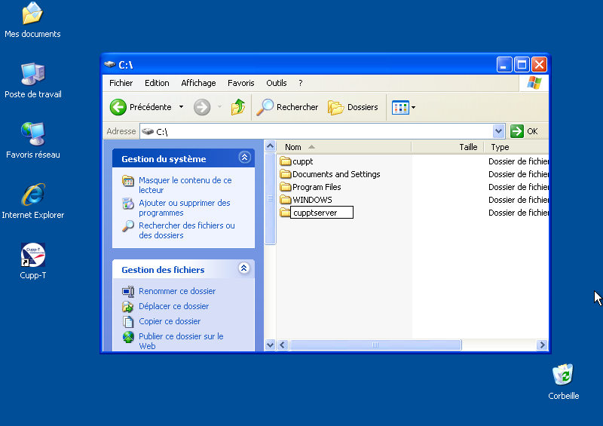603x426 pixels.
Task: Open the Outils menu
Action: point(277,83)
